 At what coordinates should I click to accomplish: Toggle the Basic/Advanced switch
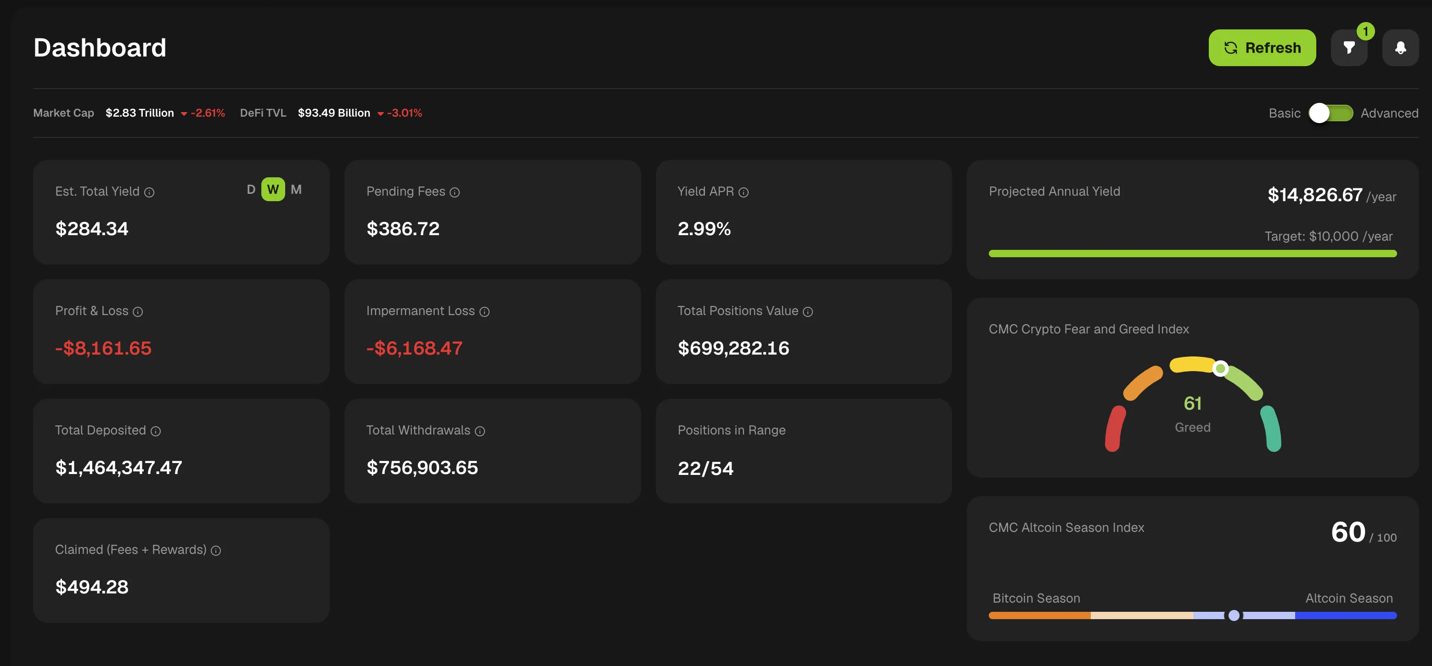(x=1330, y=113)
